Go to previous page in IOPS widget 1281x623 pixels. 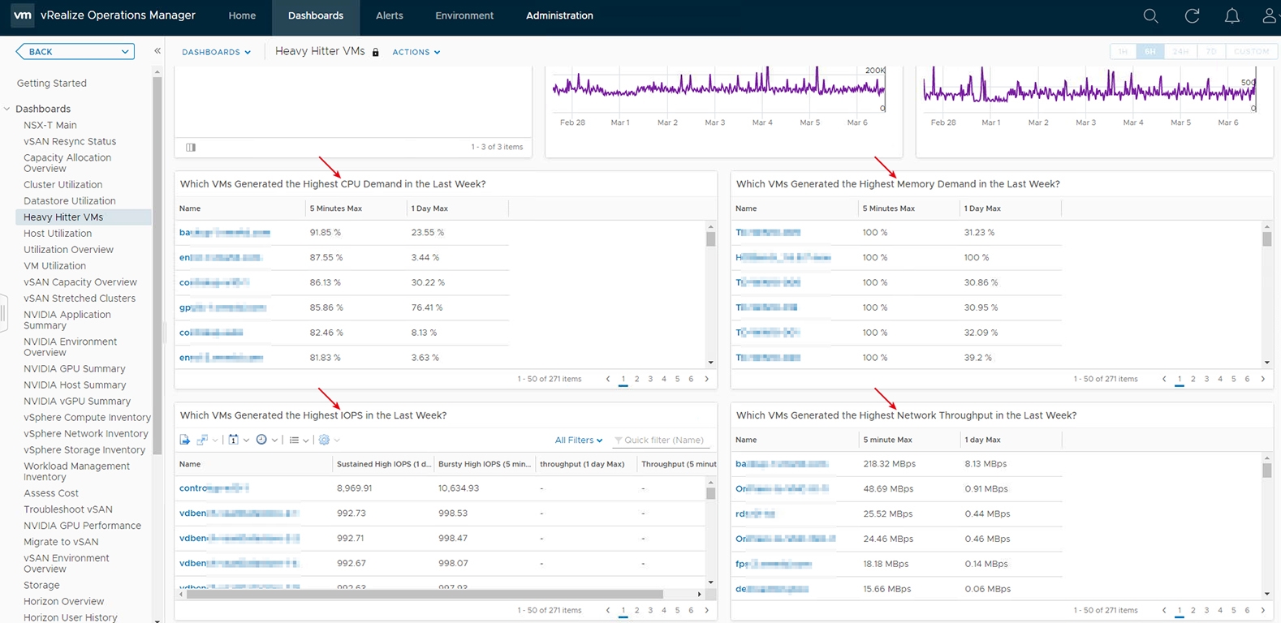608,610
